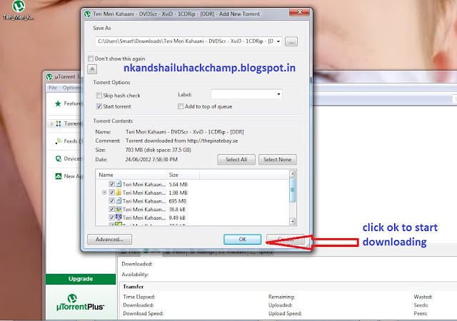Click the 695 MB size value
This screenshot has height=321, width=457.
pyautogui.click(x=178, y=201)
